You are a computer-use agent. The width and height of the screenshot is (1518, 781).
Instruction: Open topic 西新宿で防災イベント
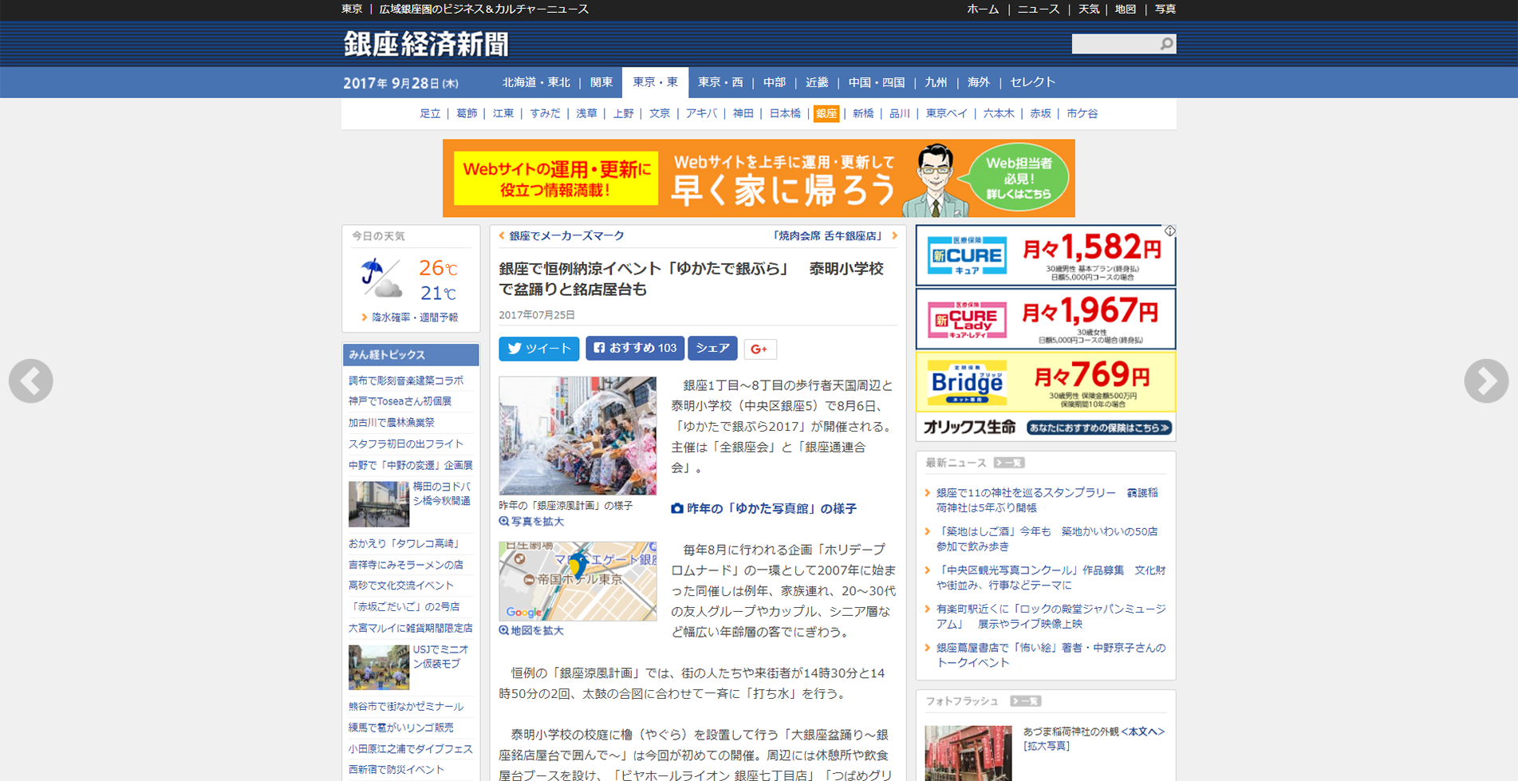point(396,770)
